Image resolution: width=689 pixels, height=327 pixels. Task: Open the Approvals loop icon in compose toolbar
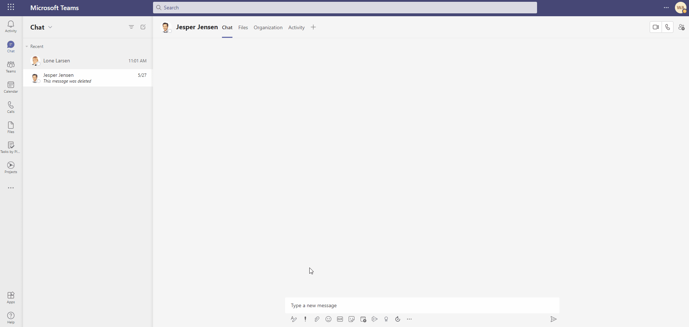click(x=398, y=319)
